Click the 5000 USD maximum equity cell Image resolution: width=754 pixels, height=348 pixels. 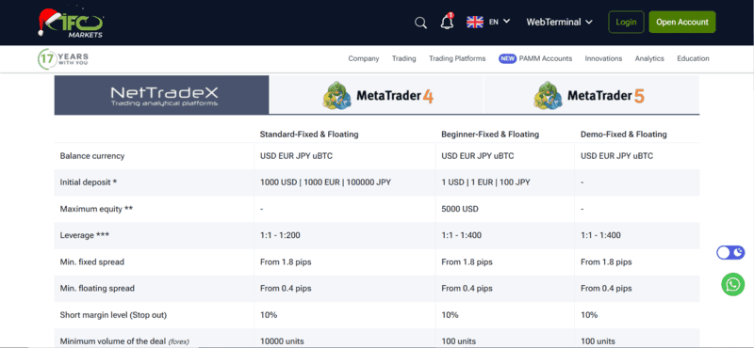point(460,210)
